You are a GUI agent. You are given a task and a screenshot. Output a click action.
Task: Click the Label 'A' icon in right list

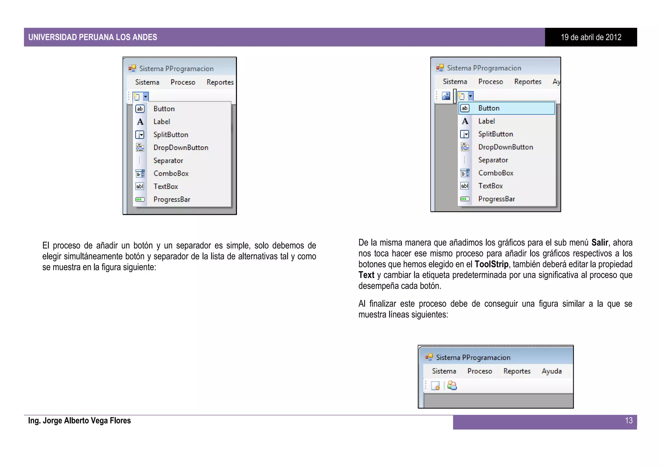click(x=465, y=121)
